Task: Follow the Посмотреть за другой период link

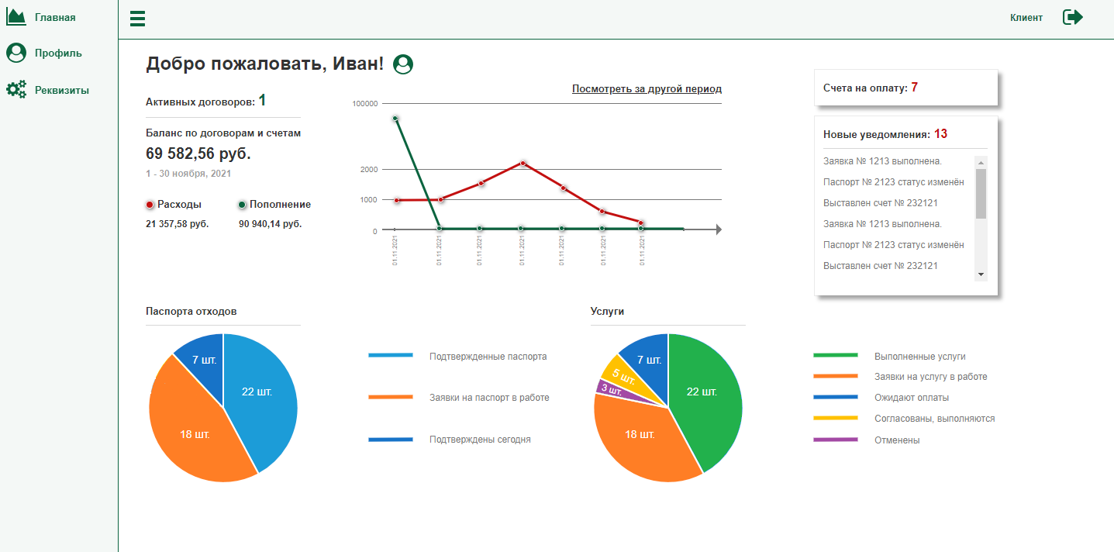Action: point(647,88)
